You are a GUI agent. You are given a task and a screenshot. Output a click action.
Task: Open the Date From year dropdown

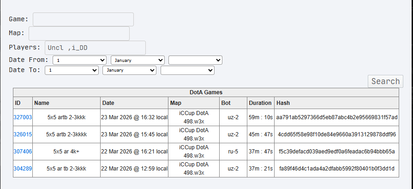[195, 60]
